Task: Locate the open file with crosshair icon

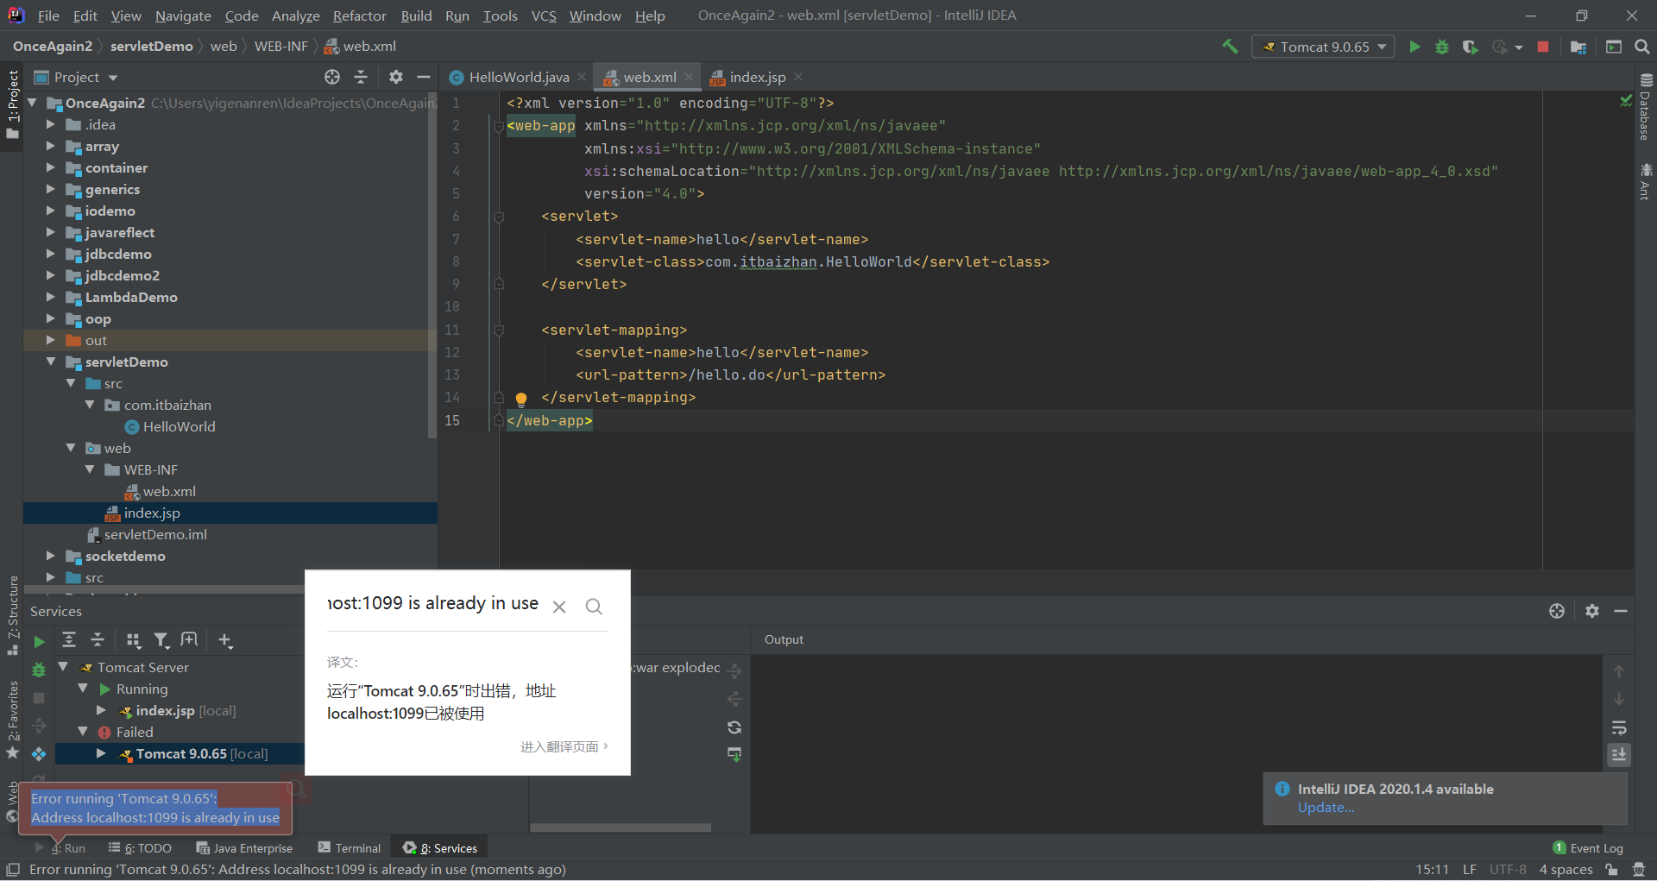Action: 332,77
